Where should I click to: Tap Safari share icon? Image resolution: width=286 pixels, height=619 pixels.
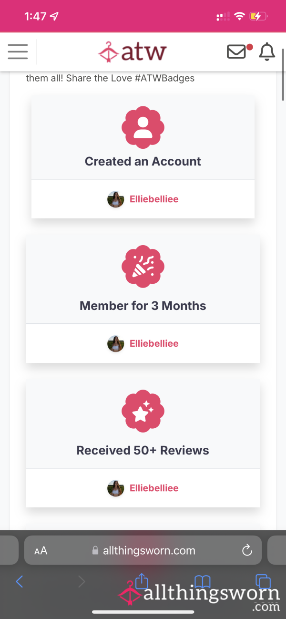(x=142, y=580)
